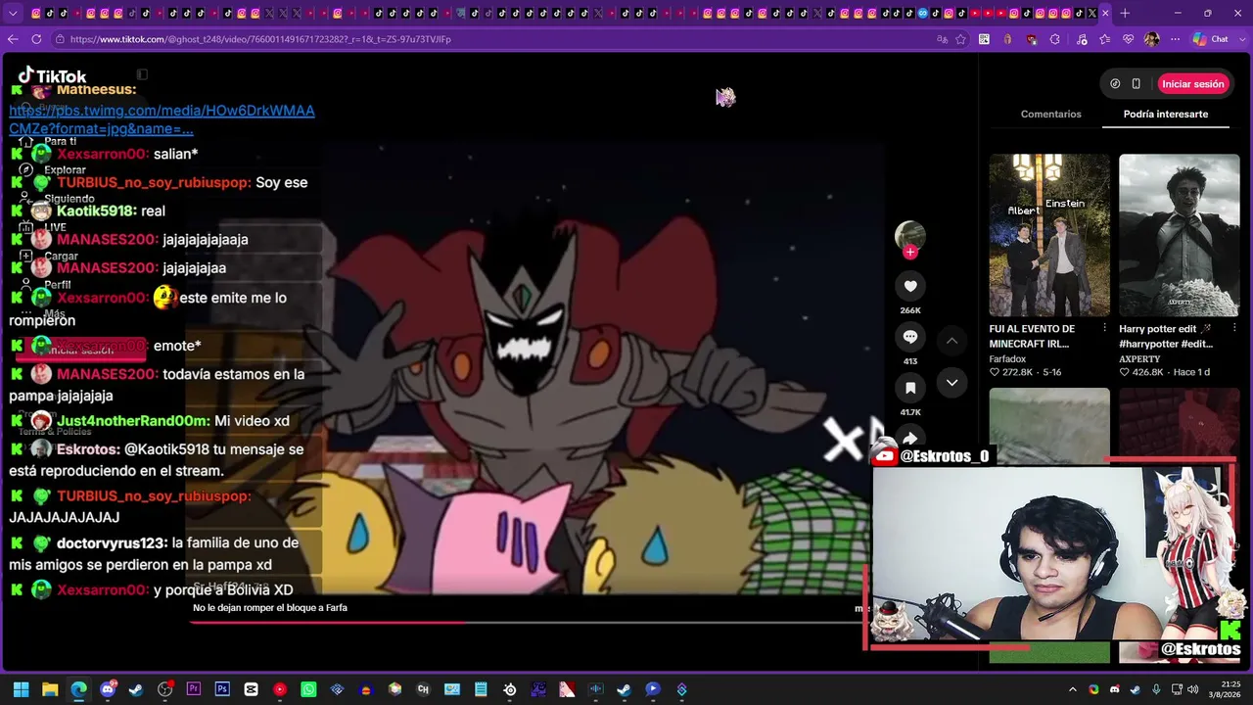
Task: Open the browser extensions puzzle icon
Action: [1054, 39]
